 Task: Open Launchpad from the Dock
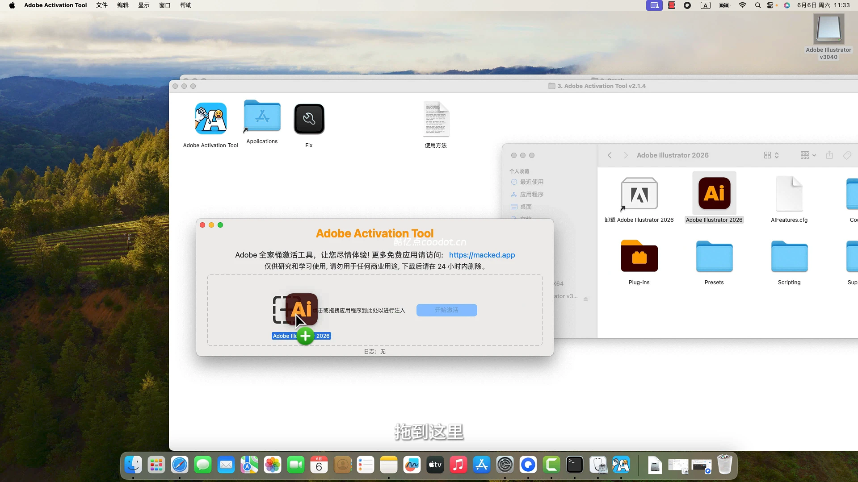(x=156, y=465)
